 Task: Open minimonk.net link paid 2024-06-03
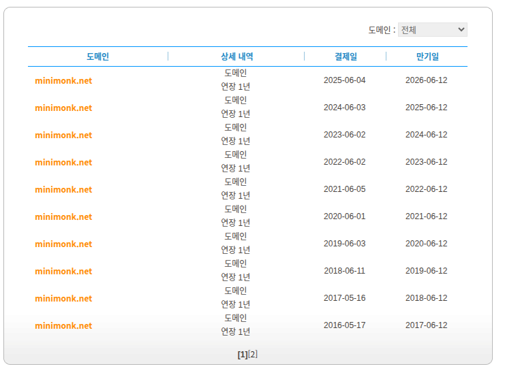(x=63, y=108)
